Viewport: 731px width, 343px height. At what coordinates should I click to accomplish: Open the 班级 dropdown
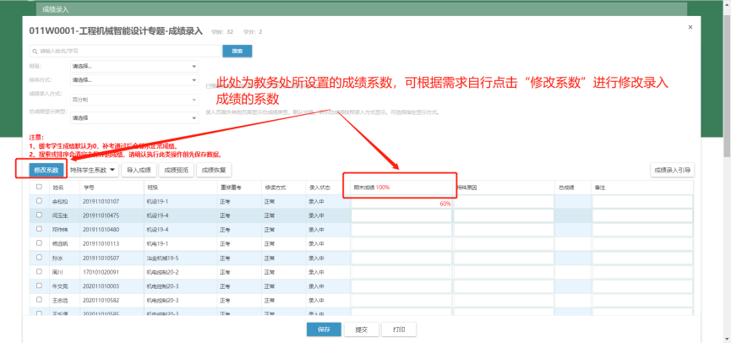(x=134, y=66)
